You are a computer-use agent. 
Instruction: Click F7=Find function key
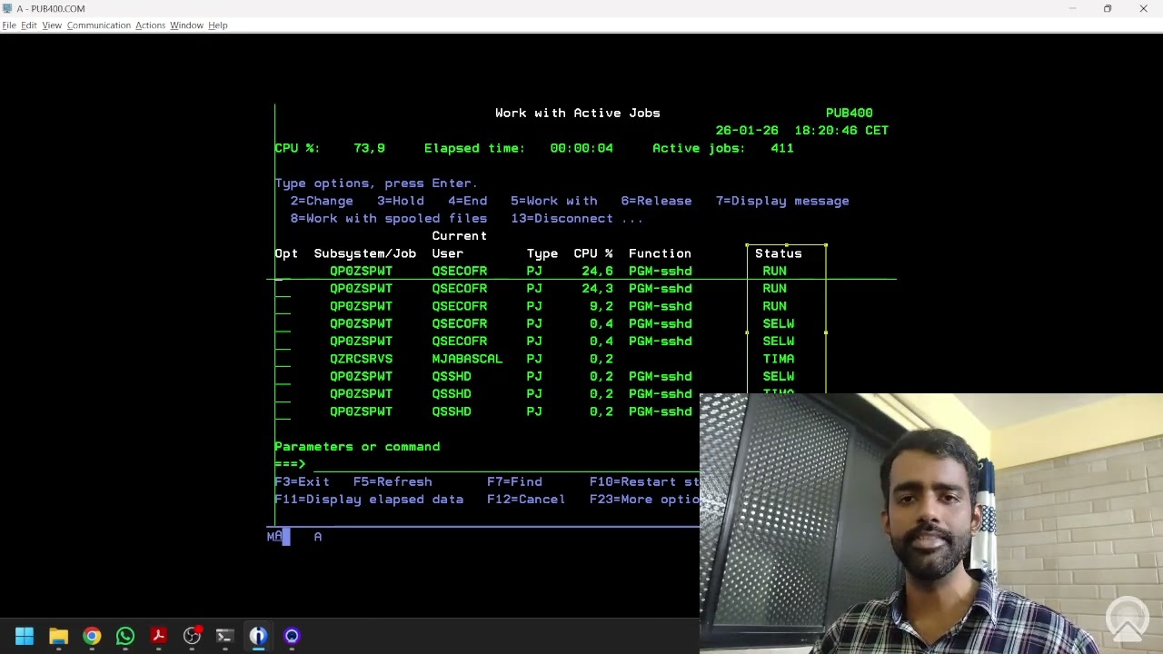[514, 481]
